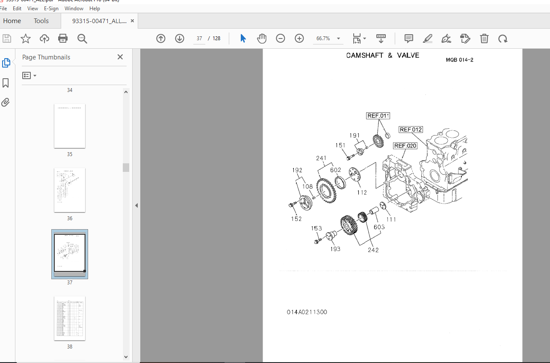The height and width of the screenshot is (363, 550).
Task: Open the E-Sign menu
Action: [x=51, y=9]
